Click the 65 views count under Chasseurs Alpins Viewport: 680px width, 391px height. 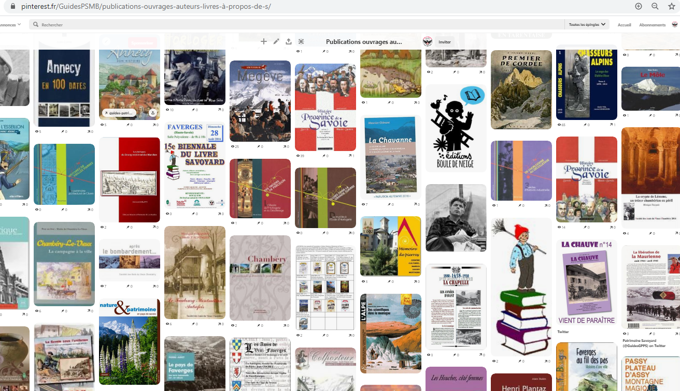pos(561,125)
